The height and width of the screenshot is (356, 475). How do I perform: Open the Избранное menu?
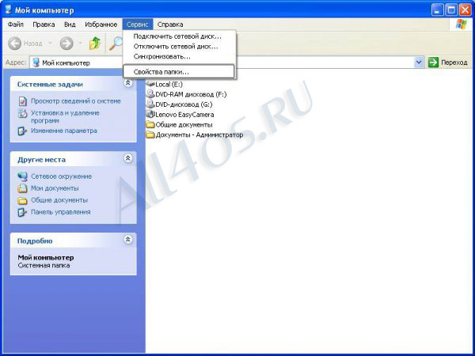coord(101,25)
